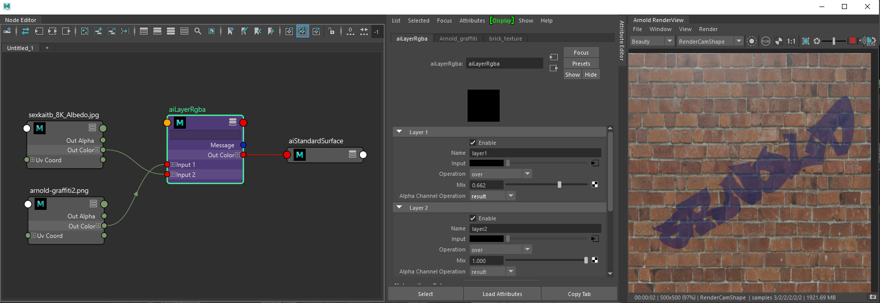
Task: Open Layer 1 Operation dropdown
Action: pos(501,174)
